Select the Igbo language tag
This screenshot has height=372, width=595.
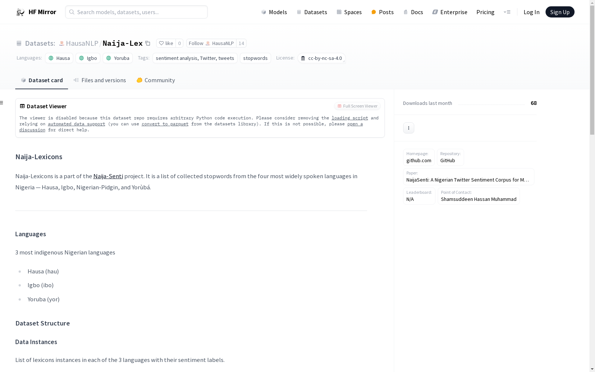coord(88,58)
